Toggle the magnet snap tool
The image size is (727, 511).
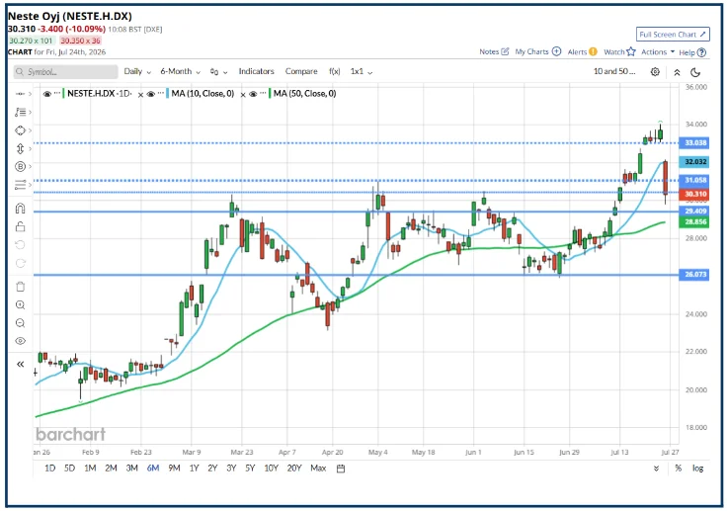[x=20, y=208]
